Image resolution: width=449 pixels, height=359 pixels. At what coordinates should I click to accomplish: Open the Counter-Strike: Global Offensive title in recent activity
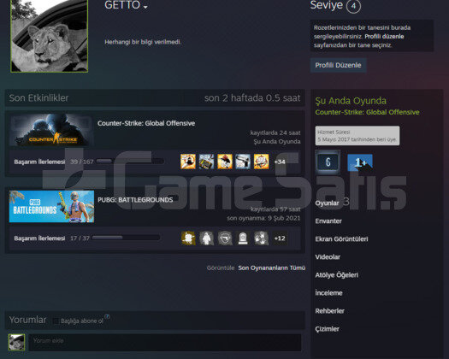(x=146, y=123)
